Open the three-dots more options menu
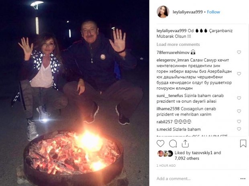This screenshot has height=186, width=249. tap(243, 179)
